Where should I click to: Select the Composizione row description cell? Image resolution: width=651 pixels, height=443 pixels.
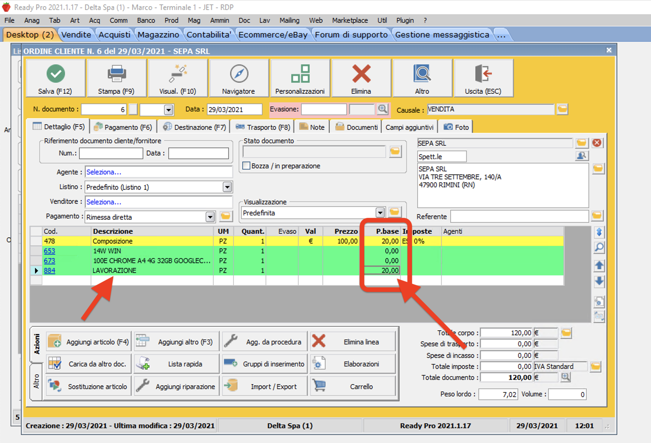click(152, 241)
